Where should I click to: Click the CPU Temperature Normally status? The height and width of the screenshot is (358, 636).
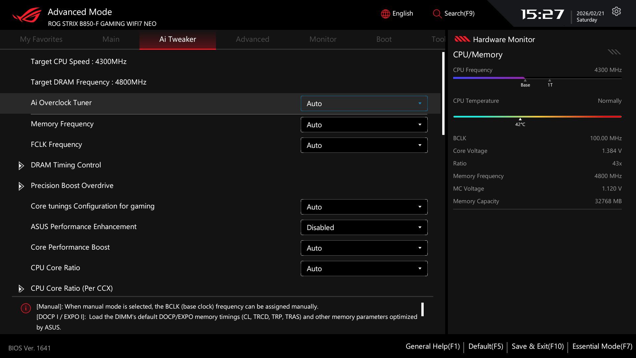click(x=609, y=101)
